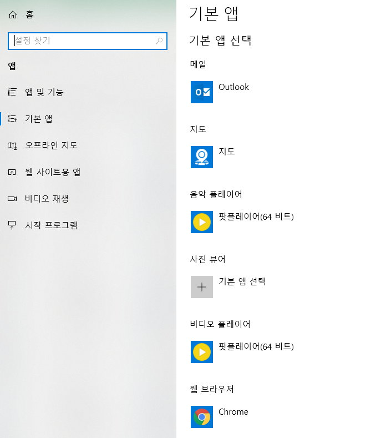Open 앱 및 기능 page
The width and height of the screenshot is (381, 438).
[44, 92]
